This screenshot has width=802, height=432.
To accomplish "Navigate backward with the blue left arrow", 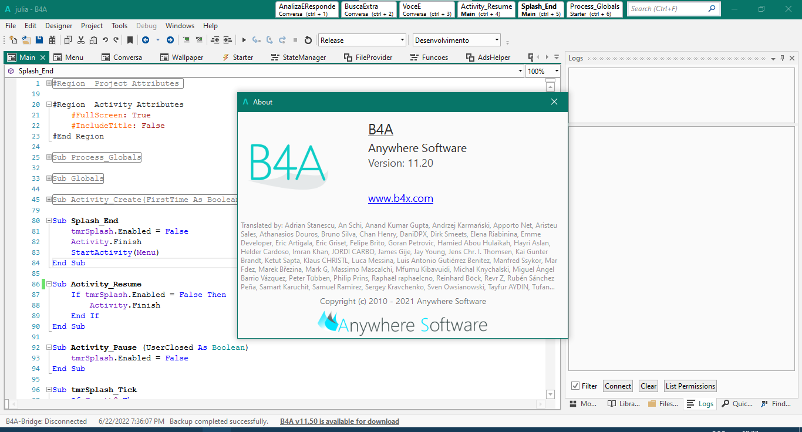I will tap(145, 40).
